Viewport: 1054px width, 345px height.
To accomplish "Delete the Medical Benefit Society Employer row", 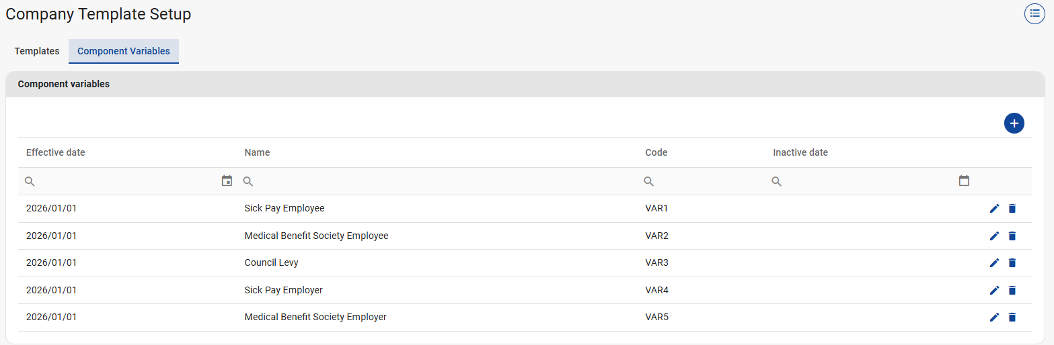I will [1012, 317].
